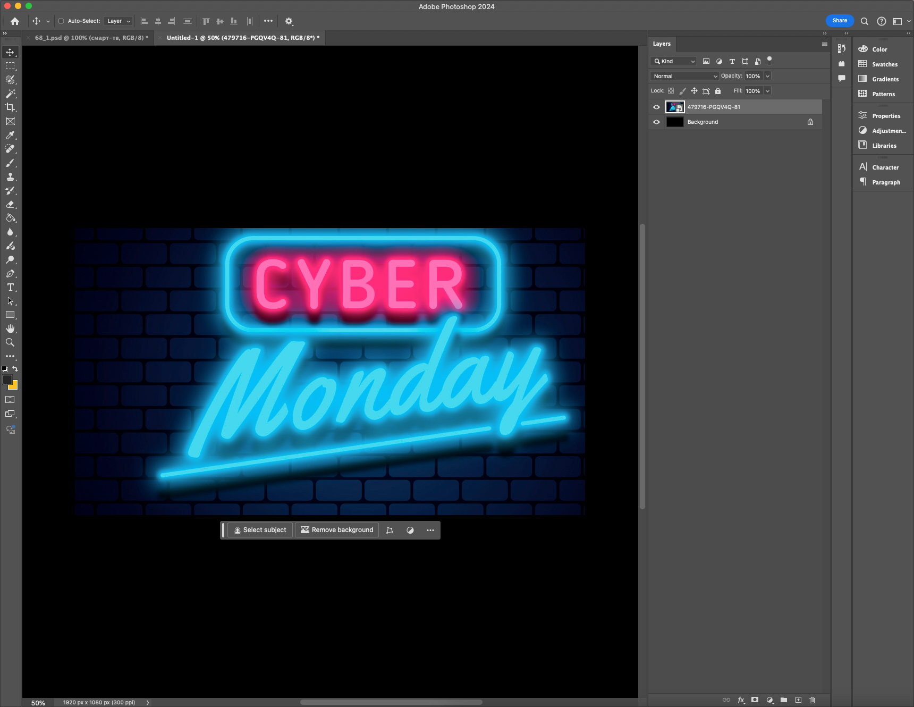The height and width of the screenshot is (707, 914).
Task: Add layer style fx icon
Action: pyautogui.click(x=741, y=700)
